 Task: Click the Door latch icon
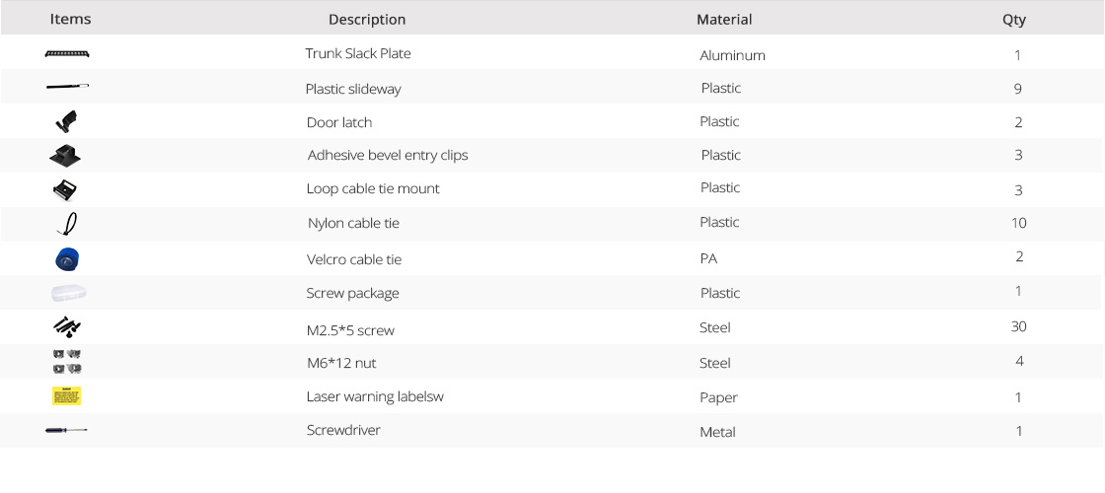pos(66,121)
